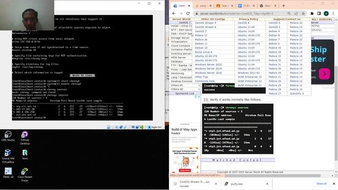Select Scientific 6 from OS menu
This screenshot has height=190, width=338.
tap(297, 94)
